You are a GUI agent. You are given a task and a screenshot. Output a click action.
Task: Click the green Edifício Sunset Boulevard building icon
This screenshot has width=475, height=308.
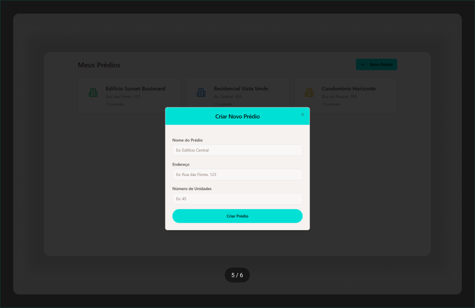pos(93,93)
